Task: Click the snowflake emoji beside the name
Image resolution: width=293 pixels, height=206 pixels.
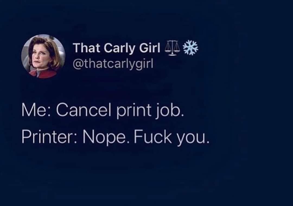Action: (190, 48)
